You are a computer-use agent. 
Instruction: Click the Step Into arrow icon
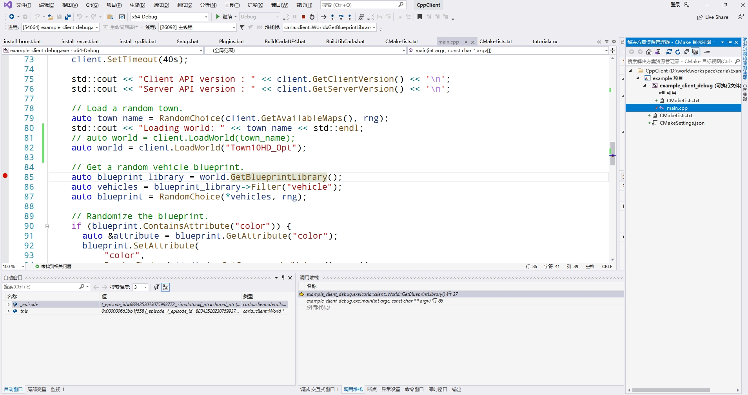[332, 17]
